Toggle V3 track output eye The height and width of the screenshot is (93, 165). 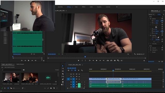(x=79, y=74)
